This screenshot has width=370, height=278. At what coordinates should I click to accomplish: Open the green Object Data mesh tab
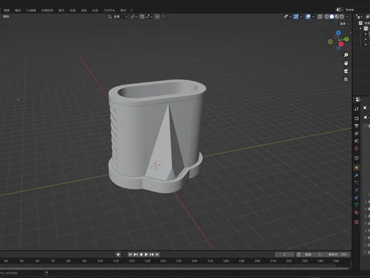(356, 205)
